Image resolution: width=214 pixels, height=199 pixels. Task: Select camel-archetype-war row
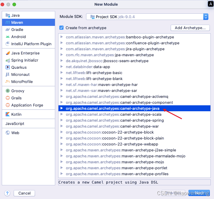click(x=134, y=126)
